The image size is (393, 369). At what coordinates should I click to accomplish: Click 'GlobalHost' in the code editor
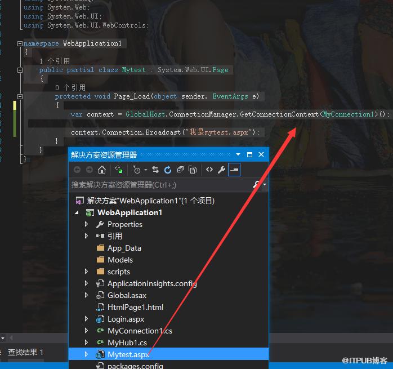(145, 114)
